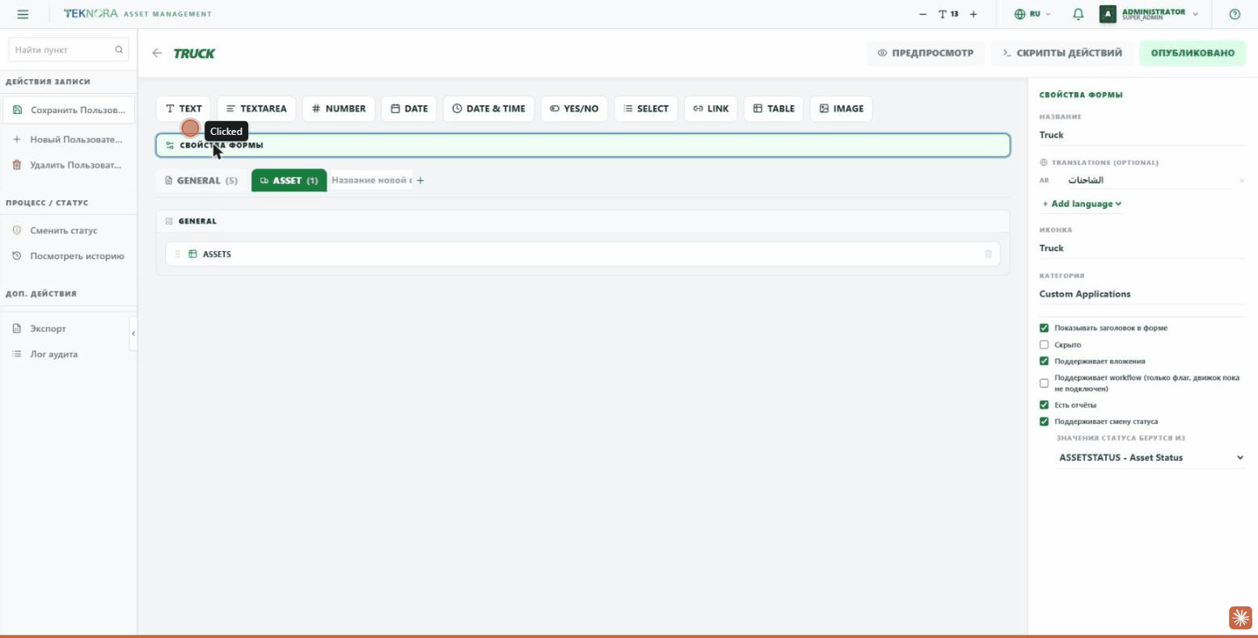Open the RU language dropdown

[1032, 15]
